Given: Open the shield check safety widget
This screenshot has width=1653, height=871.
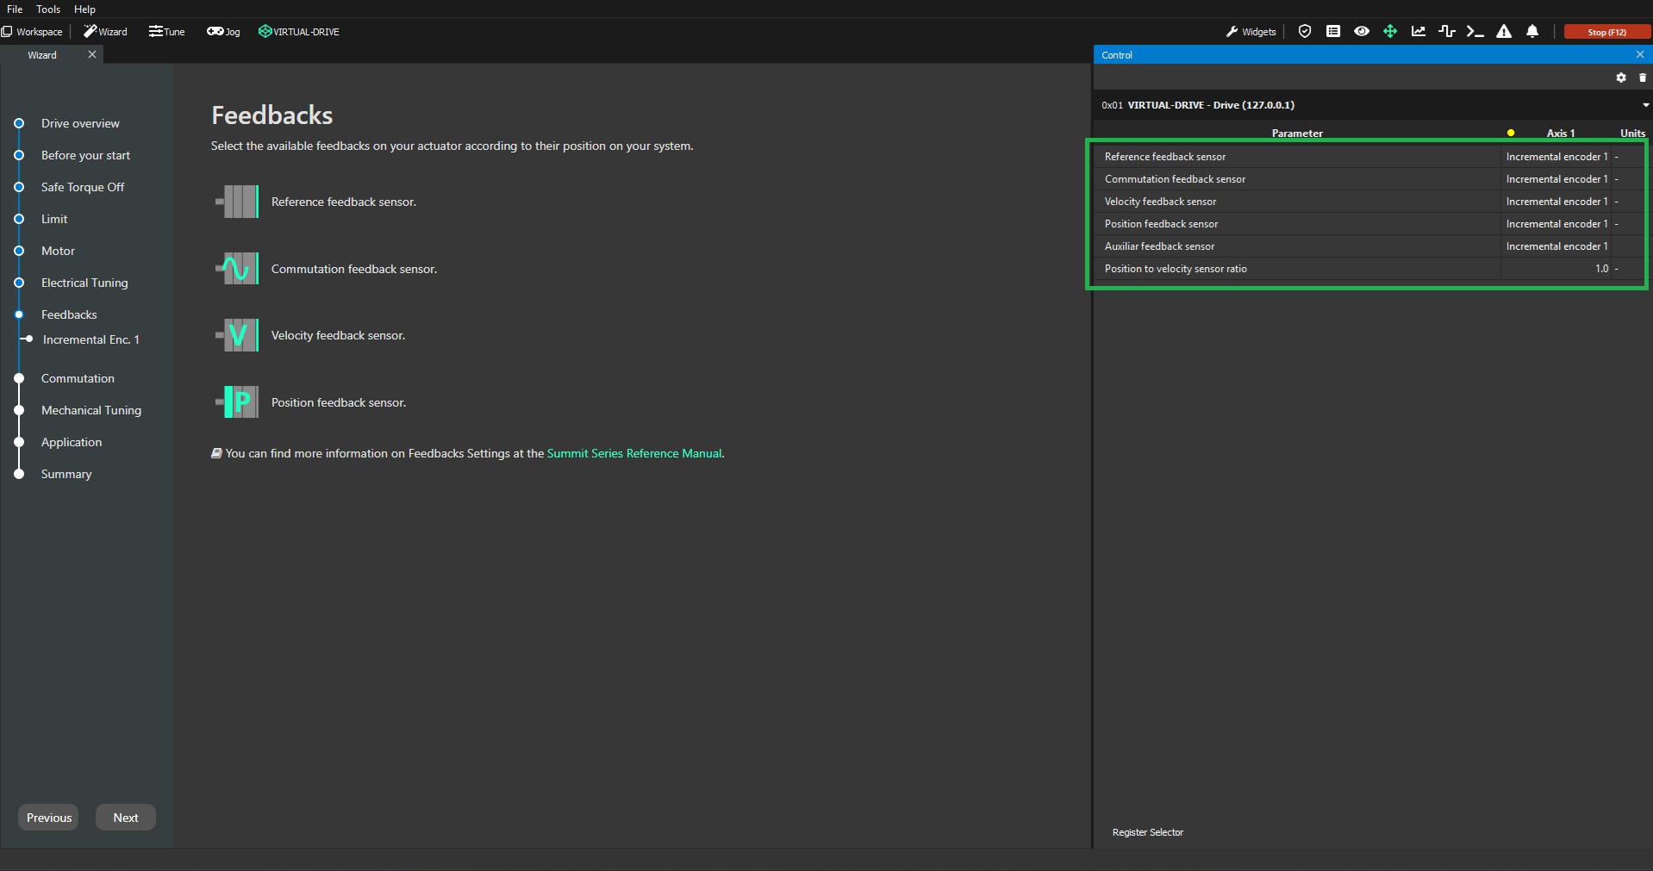Looking at the screenshot, I should click(x=1305, y=32).
